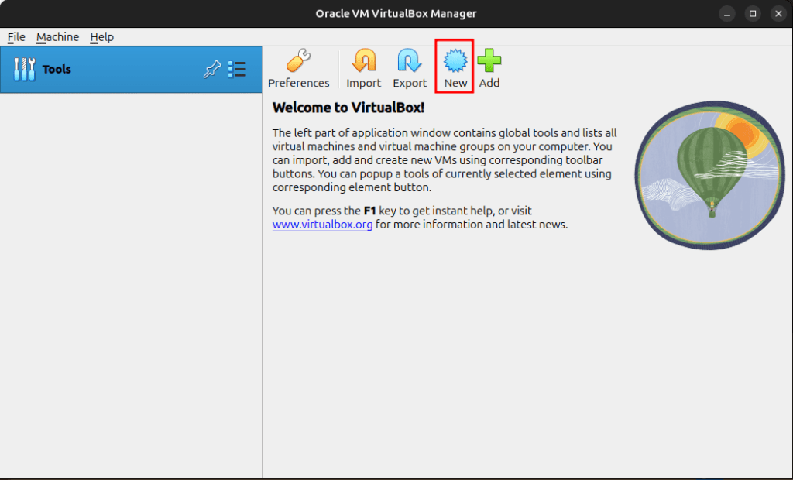Click the Tools wrench-and-screwdriver icon
793x480 pixels.
click(x=25, y=70)
